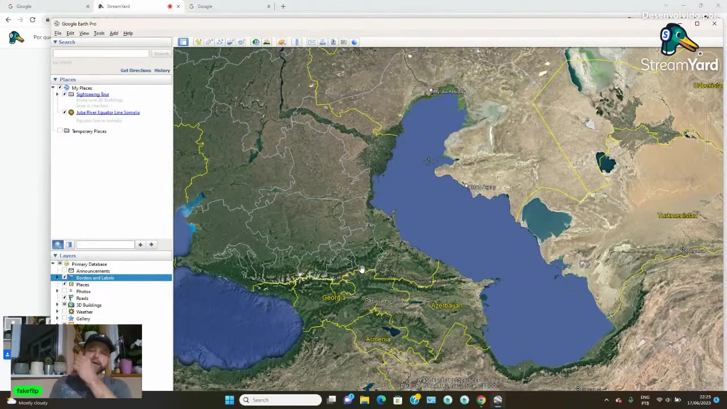The height and width of the screenshot is (409, 727).
Task: Open File Explorer from the taskbar
Action: pyautogui.click(x=365, y=400)
